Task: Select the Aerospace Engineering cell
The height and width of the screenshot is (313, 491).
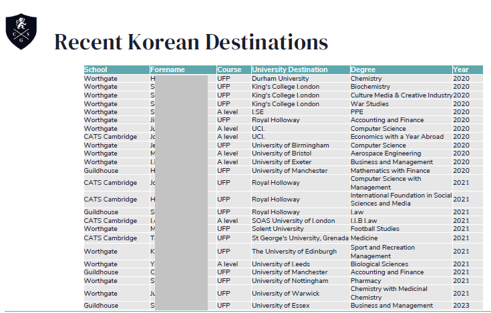Action: pyautogui.click(x=401, y=153)
